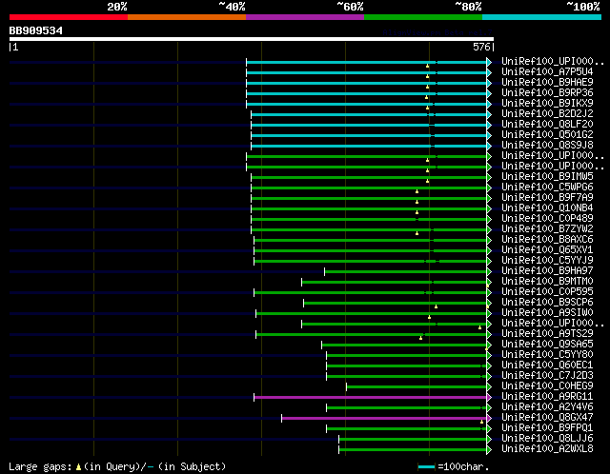Screen dimensions: 610x474
Task: Click the red 20% identity legend segment
Action: click(x=69, y=17)
